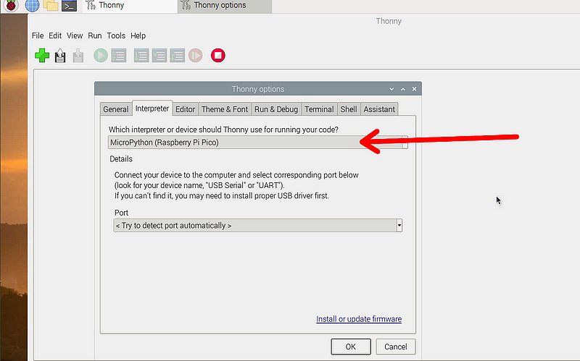The width and height of the screenshot is (580, 361).
Task: Open the Help menu
Action: 138,35
